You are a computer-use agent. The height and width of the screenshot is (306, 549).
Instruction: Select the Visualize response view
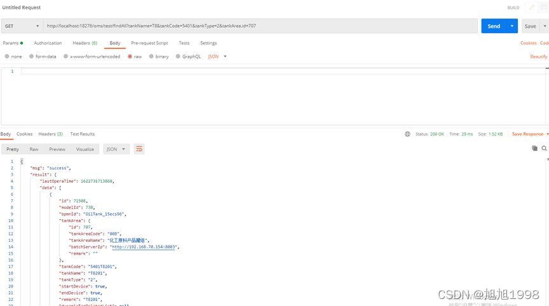[85, 149]
